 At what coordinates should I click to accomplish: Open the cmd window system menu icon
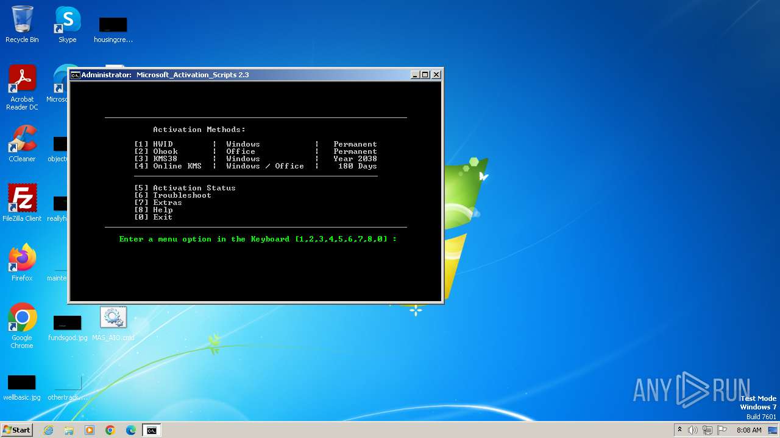click(76, 75)
